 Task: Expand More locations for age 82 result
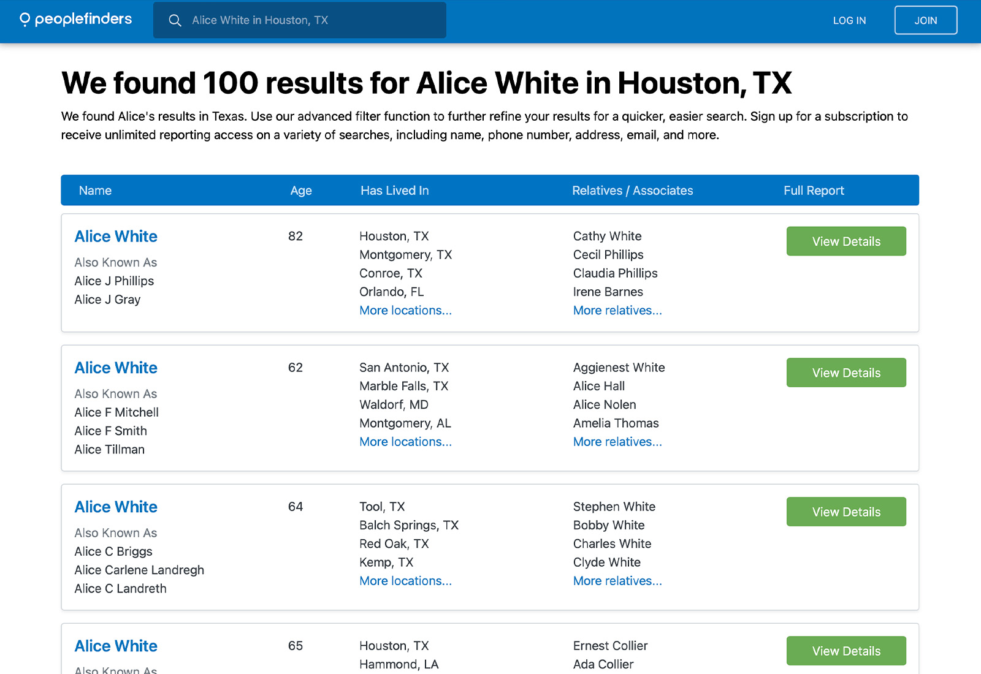pyautogui.click(x=405, y=311)
